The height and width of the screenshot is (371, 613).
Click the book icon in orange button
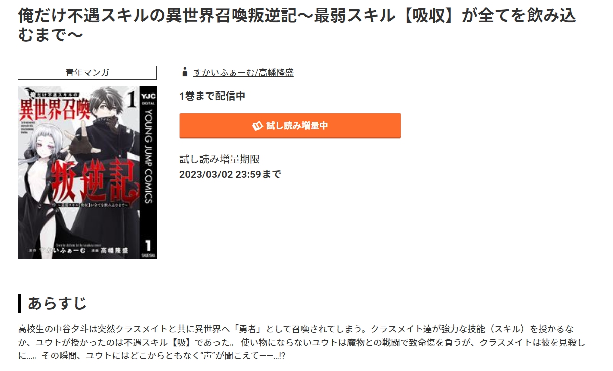(x=257, y=126)
